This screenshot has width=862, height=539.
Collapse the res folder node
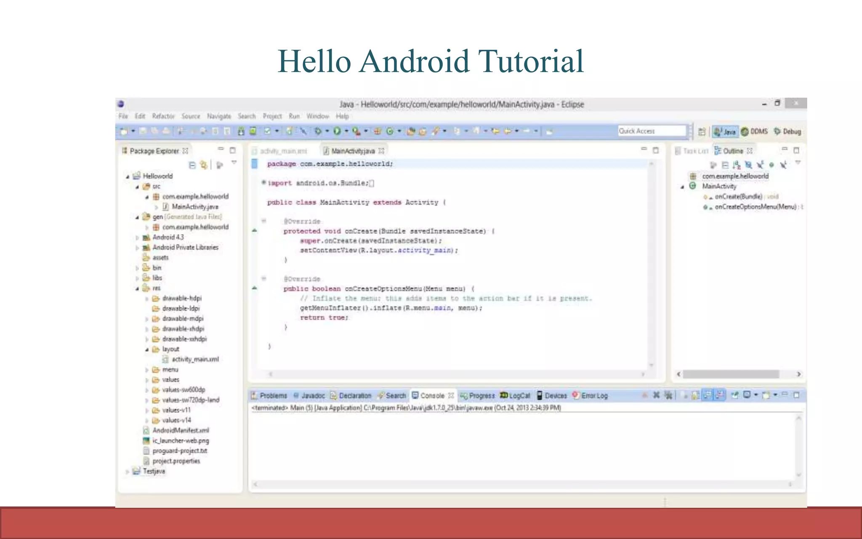tap(137, 288)
